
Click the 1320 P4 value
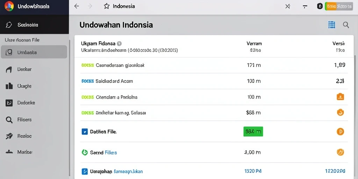tap(253, 171)
